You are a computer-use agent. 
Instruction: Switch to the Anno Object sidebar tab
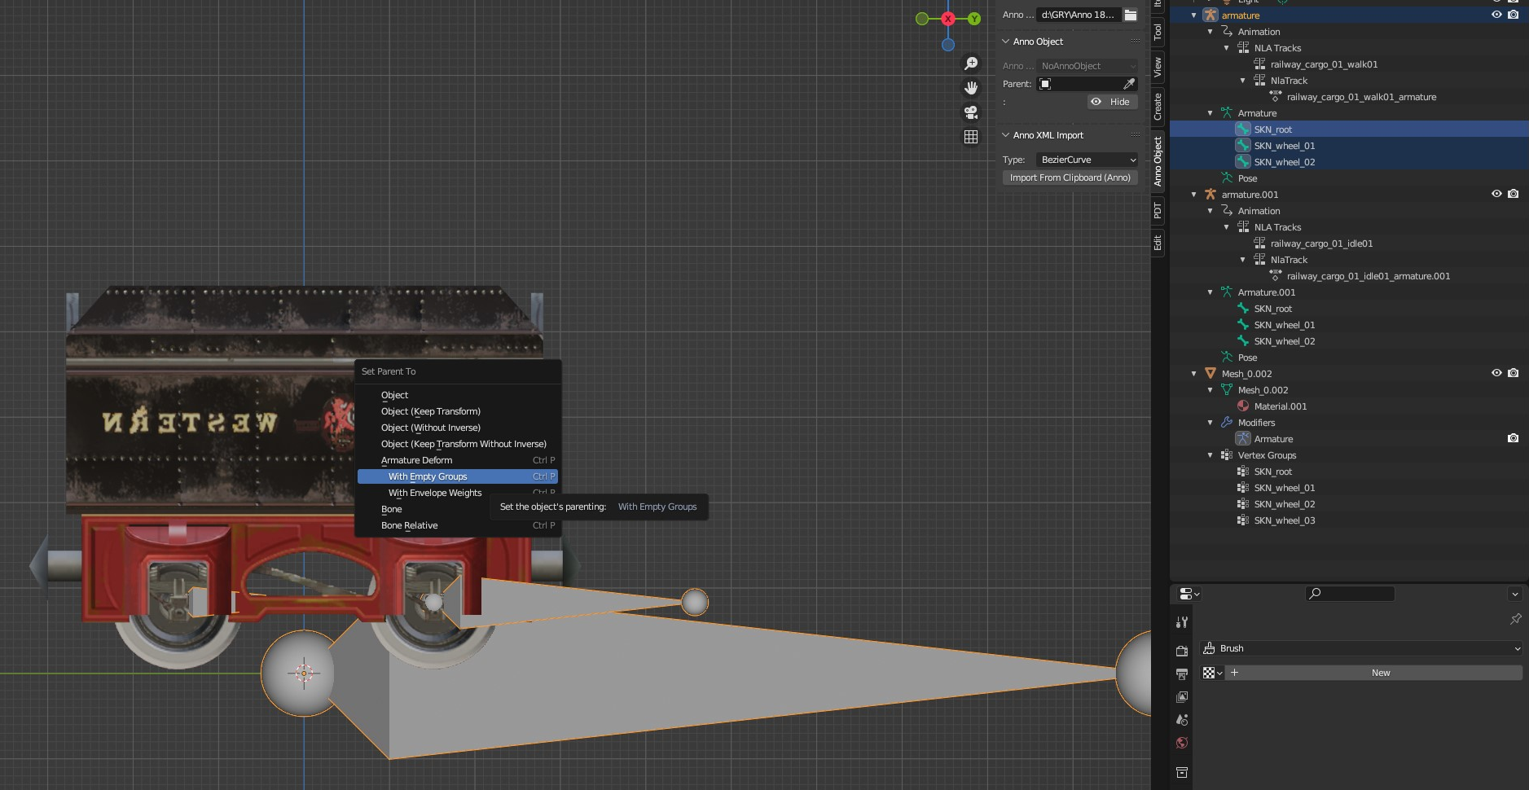[x=1158, y=161]
